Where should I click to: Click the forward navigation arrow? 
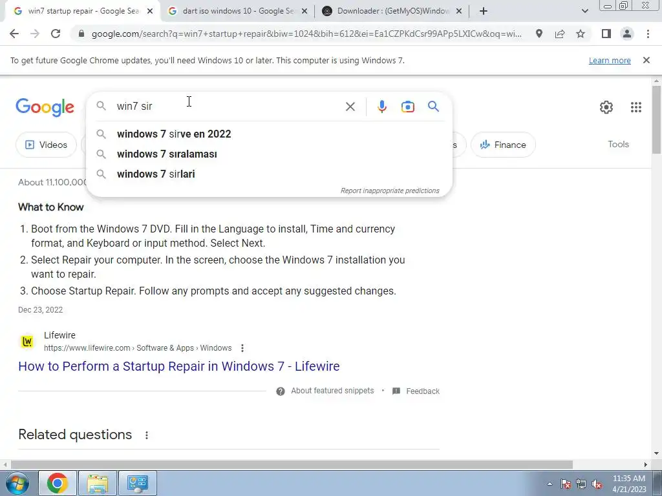tap(35, 34)
